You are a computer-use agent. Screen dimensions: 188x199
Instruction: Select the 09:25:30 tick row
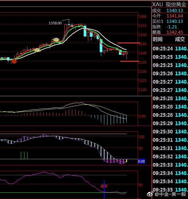tap(170, 132)
